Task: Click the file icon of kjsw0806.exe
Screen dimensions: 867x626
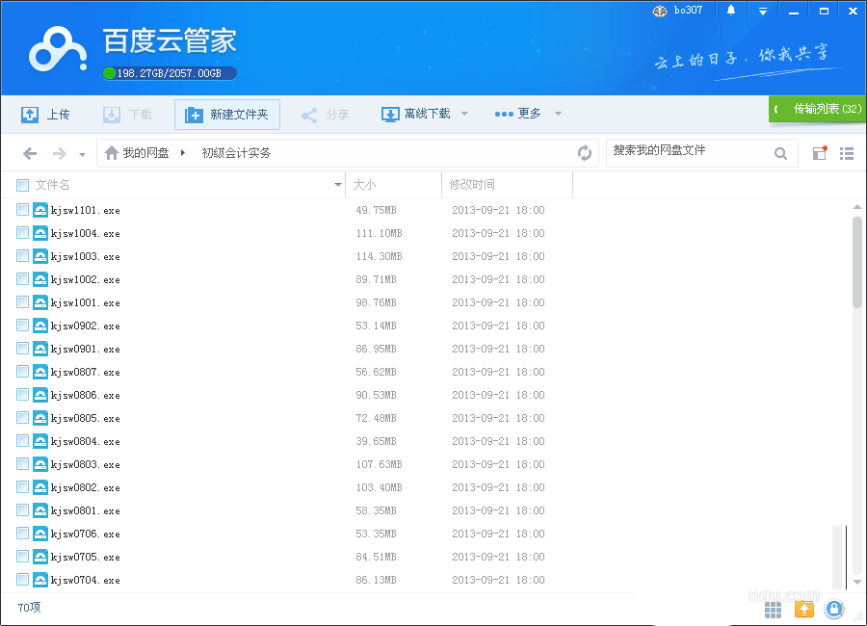Action: click(40, 395)
